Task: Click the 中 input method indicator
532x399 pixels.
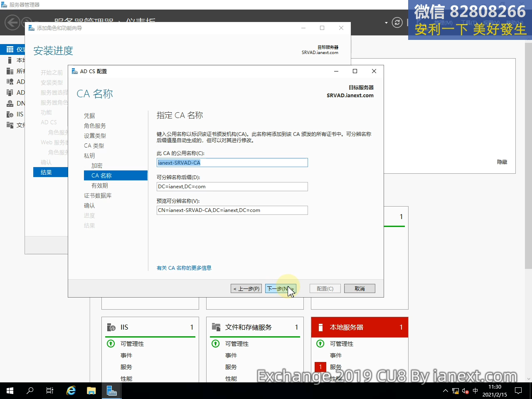Action: pyautogui.click(x=475, y=391)
